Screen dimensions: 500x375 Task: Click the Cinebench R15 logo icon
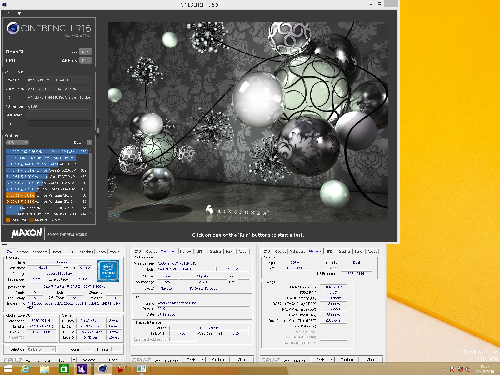coord(13,28)
